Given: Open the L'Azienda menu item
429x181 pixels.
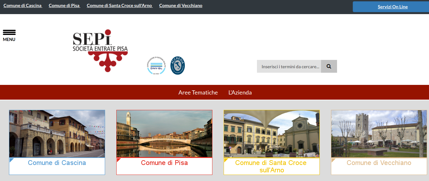Looking at the screenshot, I should 240,93.
